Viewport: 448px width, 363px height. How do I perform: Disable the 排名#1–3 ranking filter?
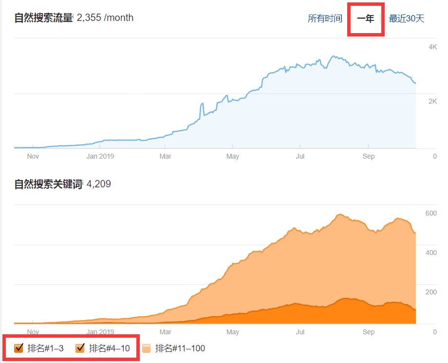(x=19, y=348)
